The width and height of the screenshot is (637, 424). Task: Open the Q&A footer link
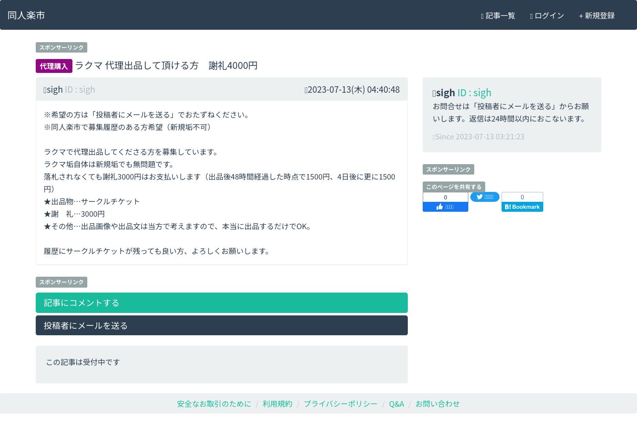pos(396,404)
